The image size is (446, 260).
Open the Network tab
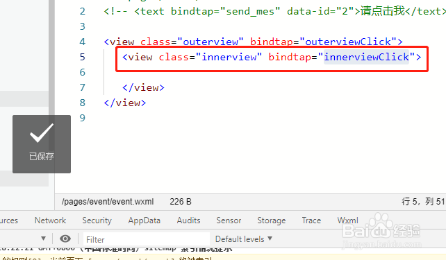[50, 220]
